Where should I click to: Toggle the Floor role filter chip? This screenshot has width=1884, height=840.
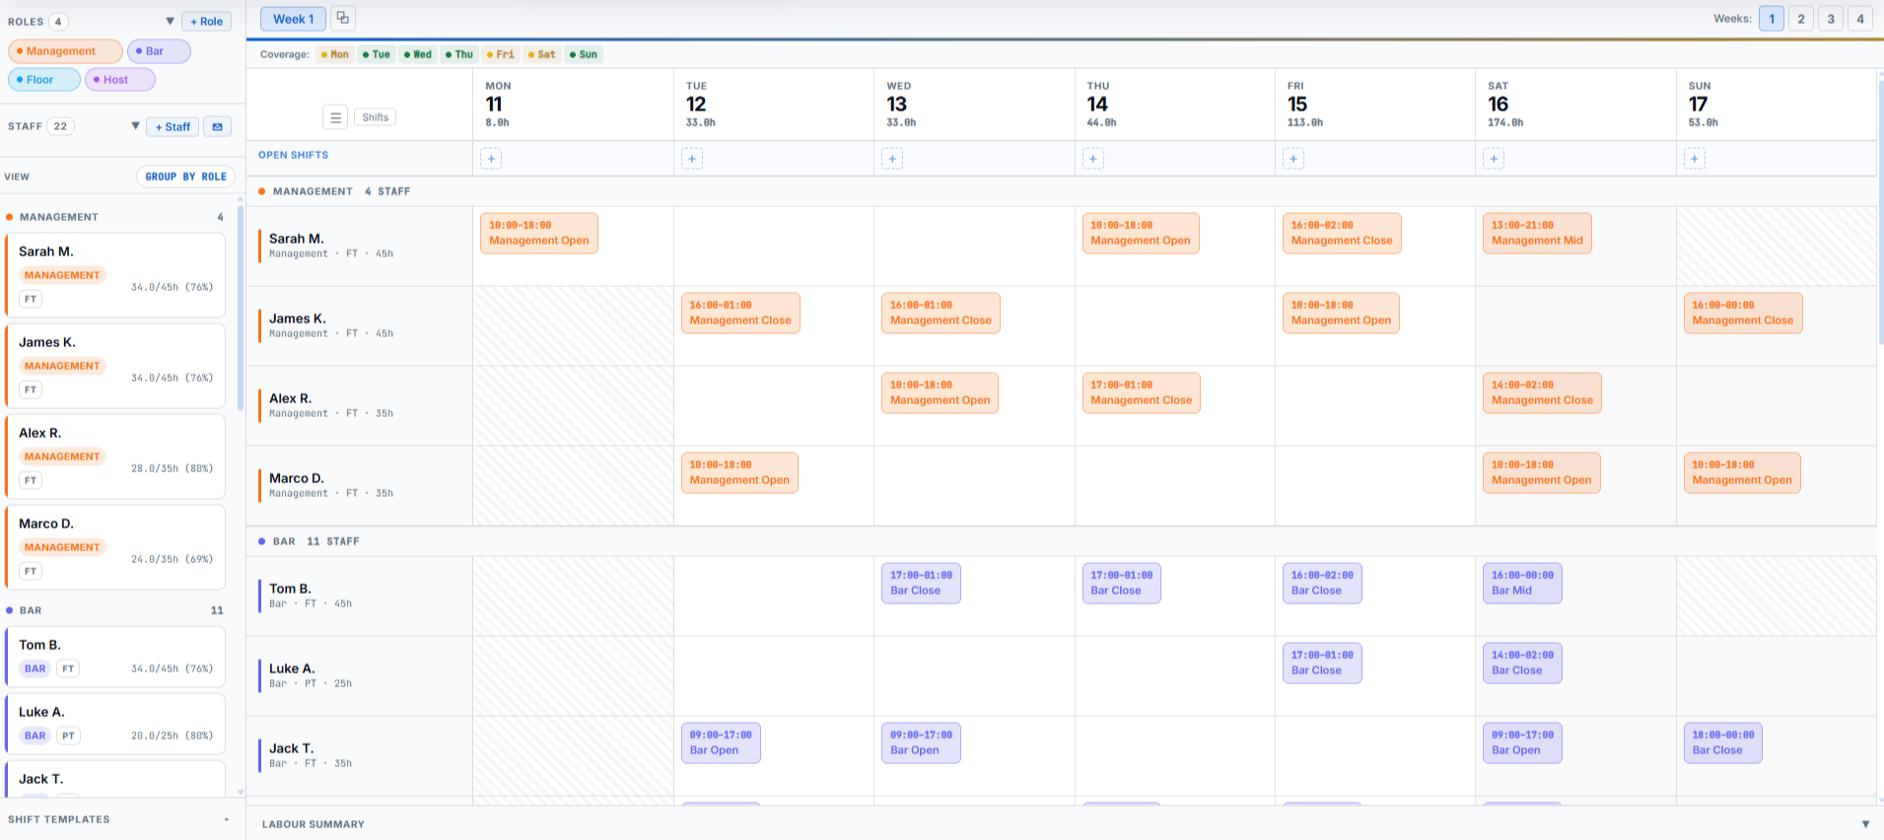click(44, 80)
